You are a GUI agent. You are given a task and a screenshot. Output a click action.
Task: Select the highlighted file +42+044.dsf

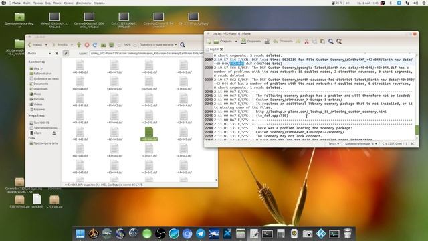tap(149, 134)
